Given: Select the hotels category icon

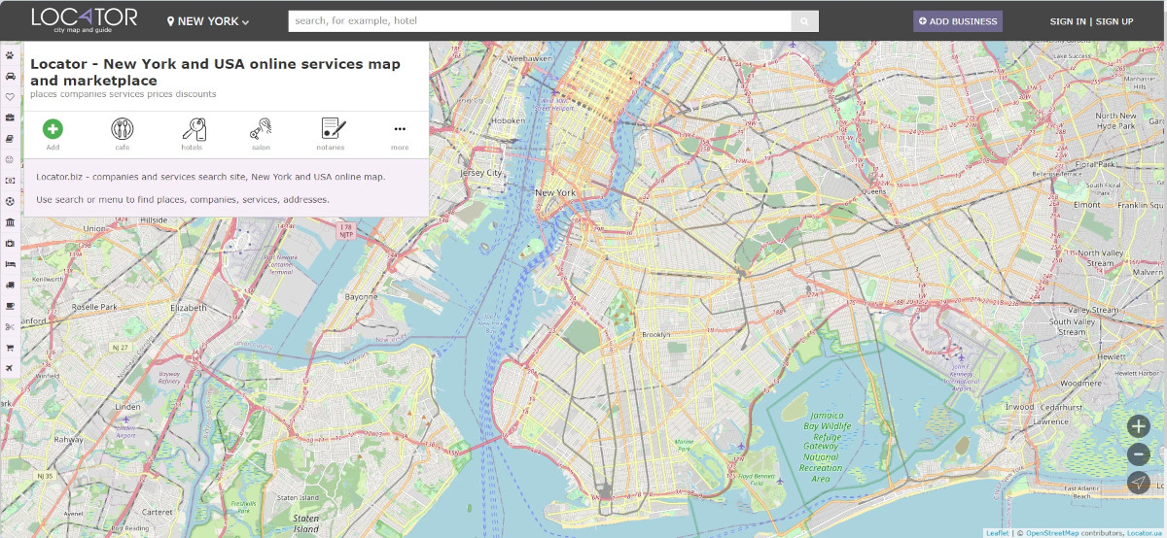Looking at the screenshot, I should point(193,129).
